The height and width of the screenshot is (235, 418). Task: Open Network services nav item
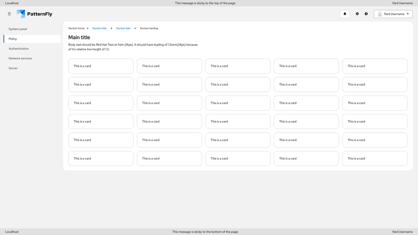20,58
